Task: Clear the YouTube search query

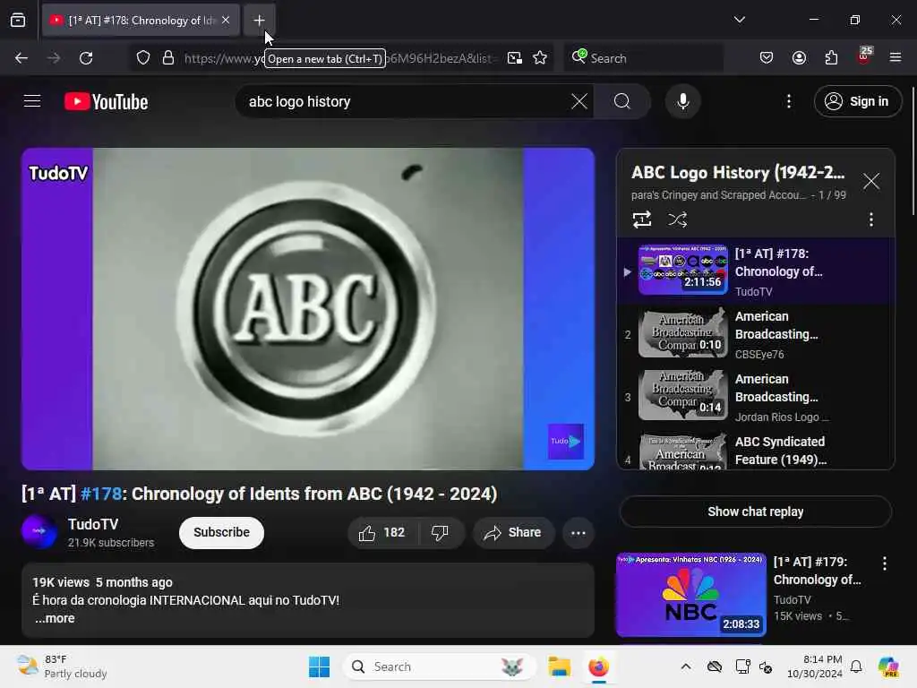Action: pos(579,101)
